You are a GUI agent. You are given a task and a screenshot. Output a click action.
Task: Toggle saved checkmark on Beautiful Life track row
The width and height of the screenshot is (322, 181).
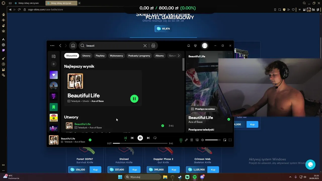point(163,126)
